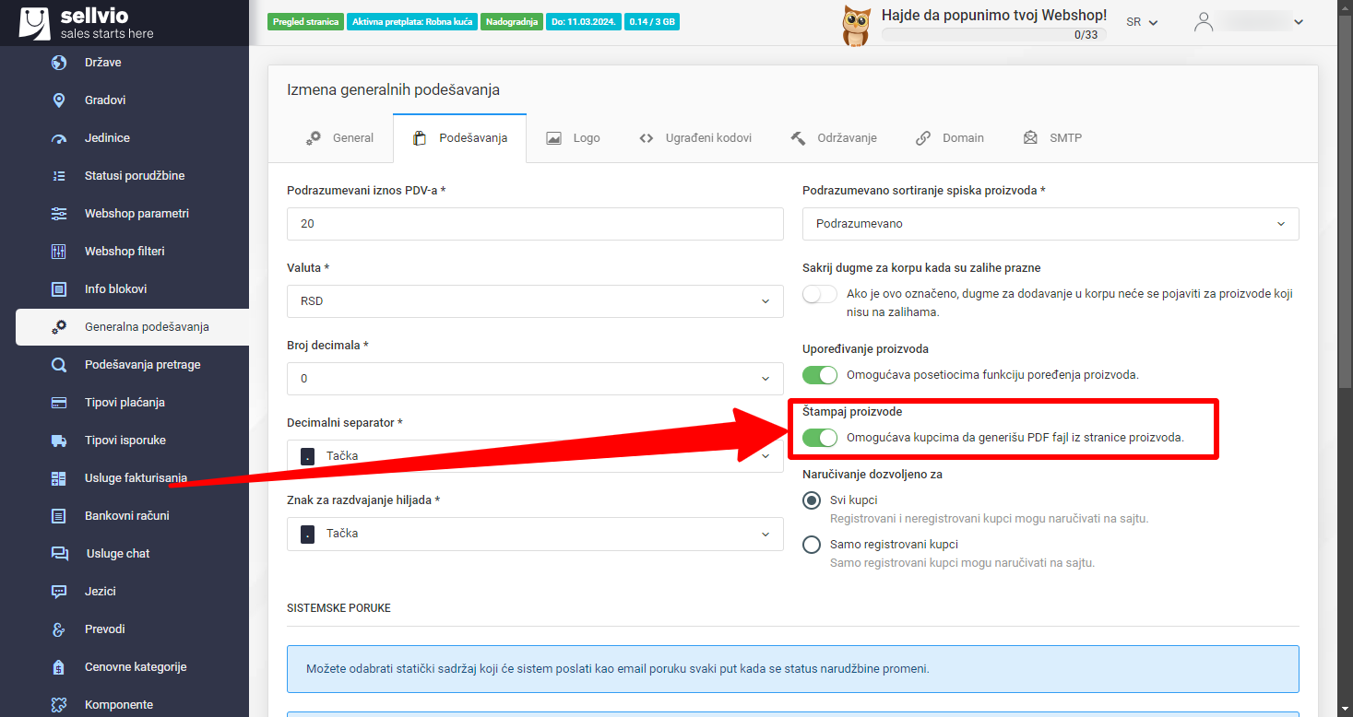The width and height of the screenshot is (1353, 717).
Task: Click the Tipovi plaćanja card icon
Action: (57, 402)
